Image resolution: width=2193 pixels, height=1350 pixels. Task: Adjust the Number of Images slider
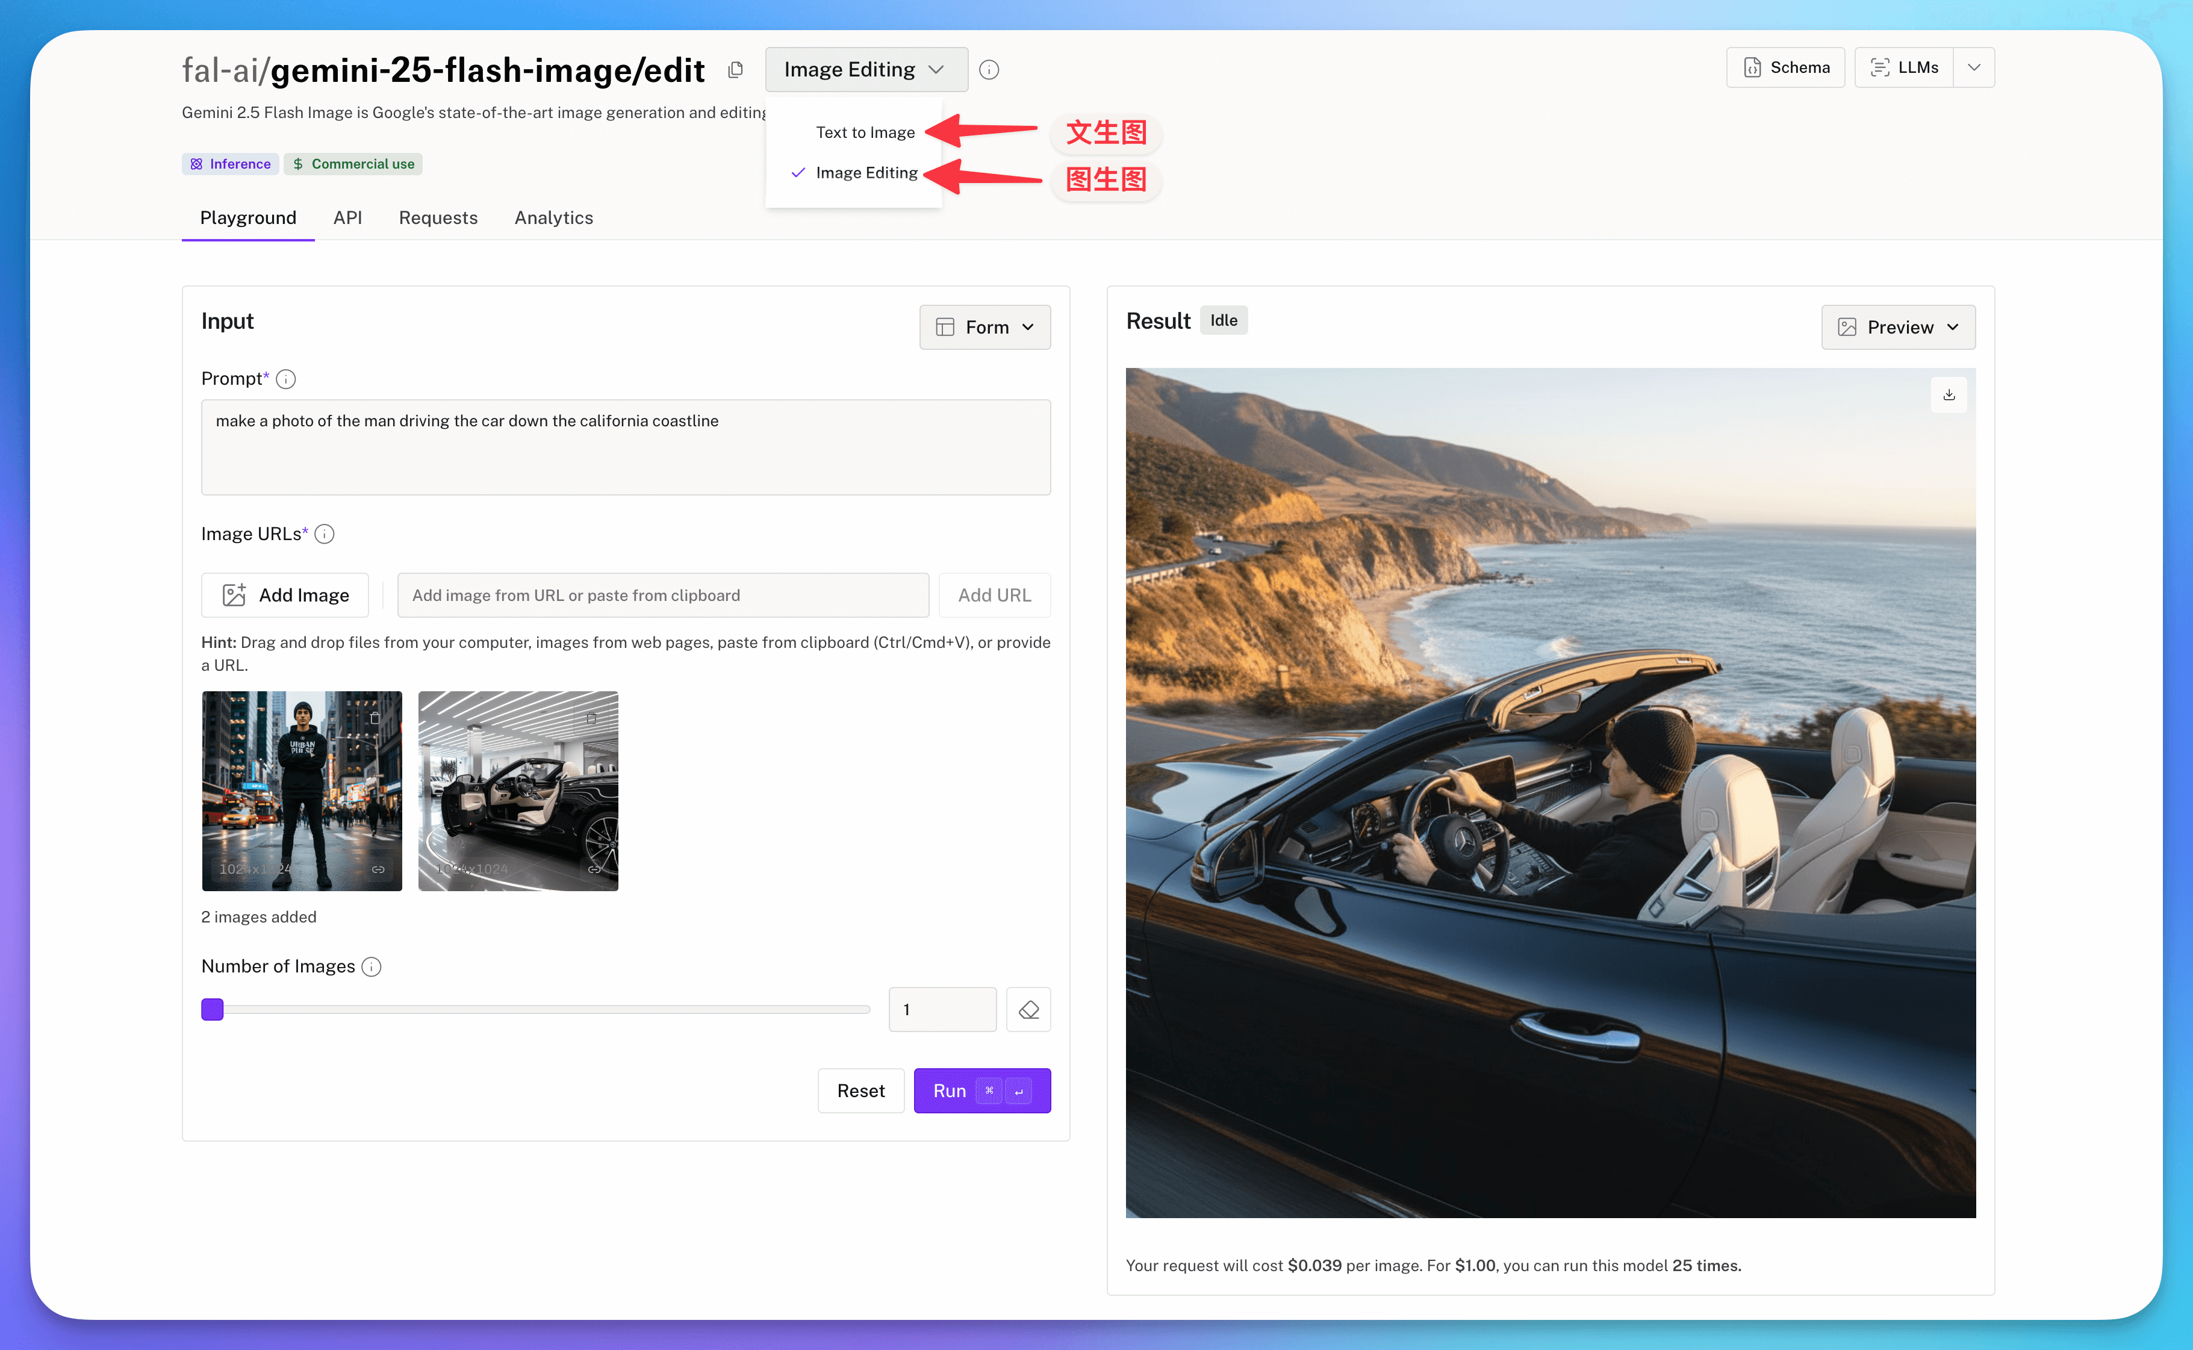point(213,1009)
